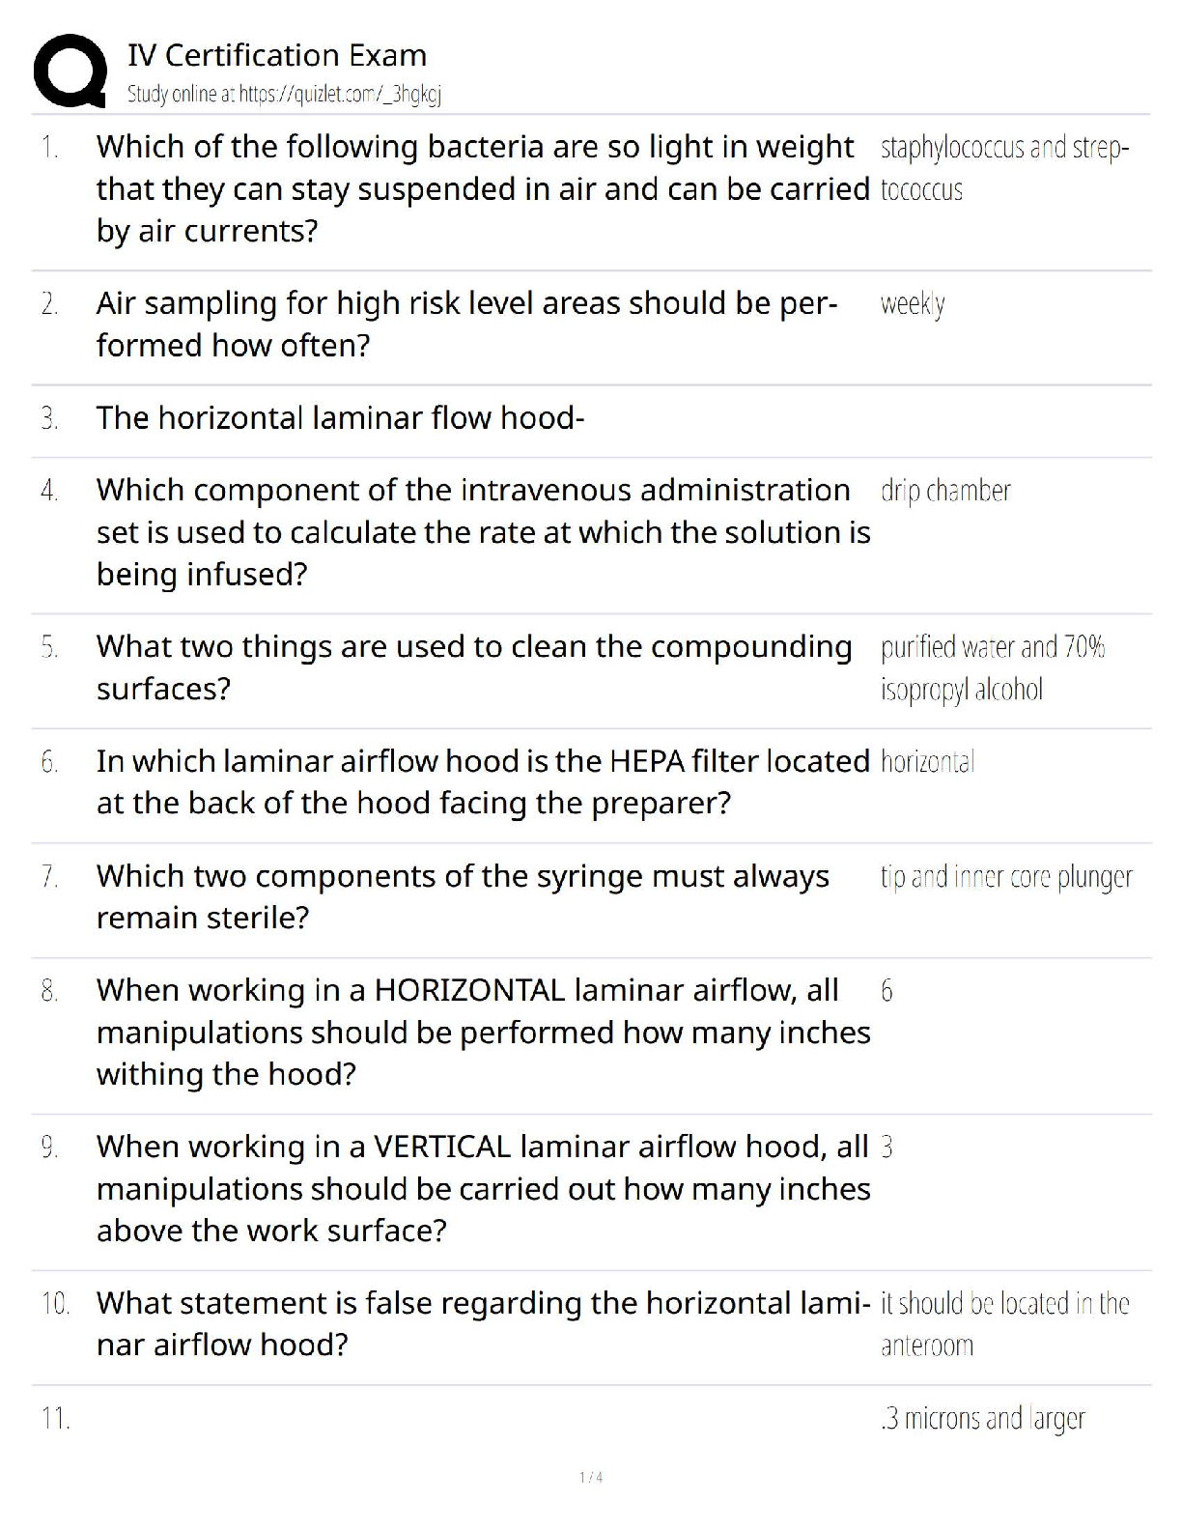Select the air sampling high risk question
This screenshot has height=1530, width=1182.
click(x=466, y=325)
